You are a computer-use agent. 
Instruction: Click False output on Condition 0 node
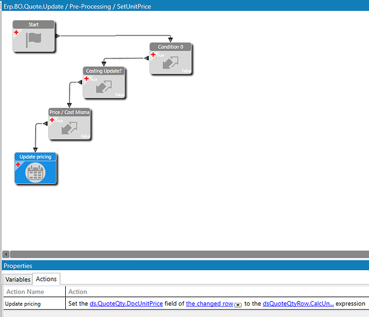186,71
